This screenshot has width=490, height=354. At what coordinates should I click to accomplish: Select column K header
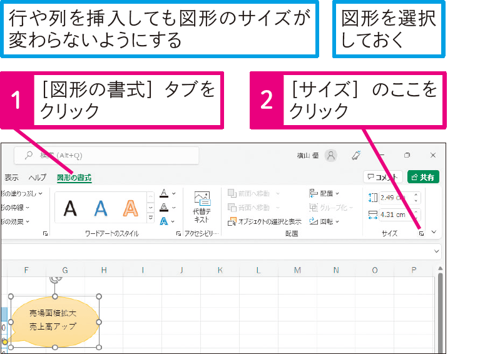coord(220,270)
